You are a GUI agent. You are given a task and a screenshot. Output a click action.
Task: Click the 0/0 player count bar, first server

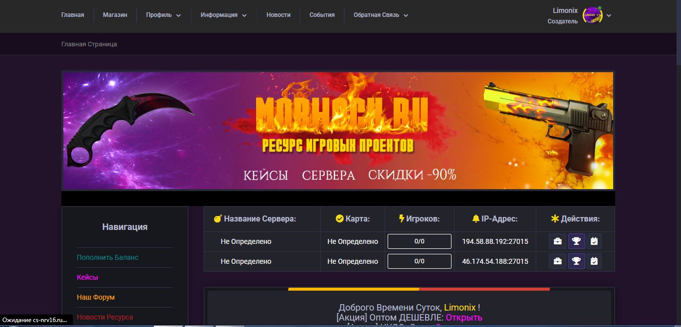420,241
